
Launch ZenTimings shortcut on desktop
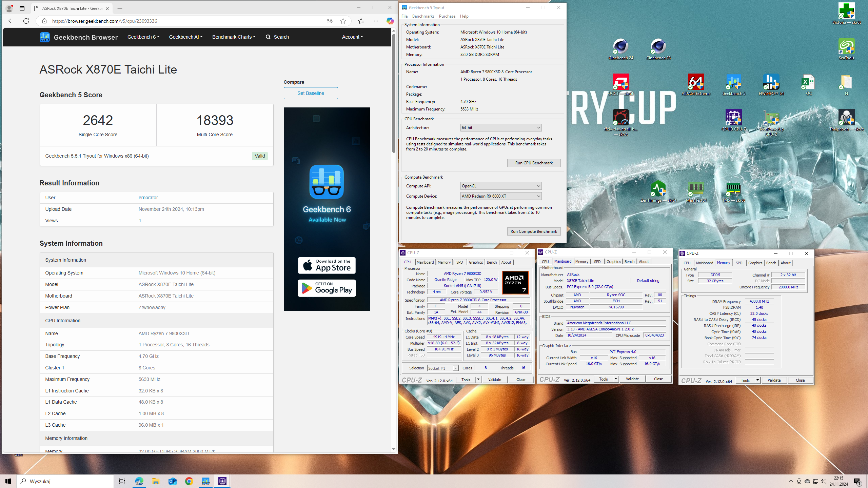pos(658,191)
